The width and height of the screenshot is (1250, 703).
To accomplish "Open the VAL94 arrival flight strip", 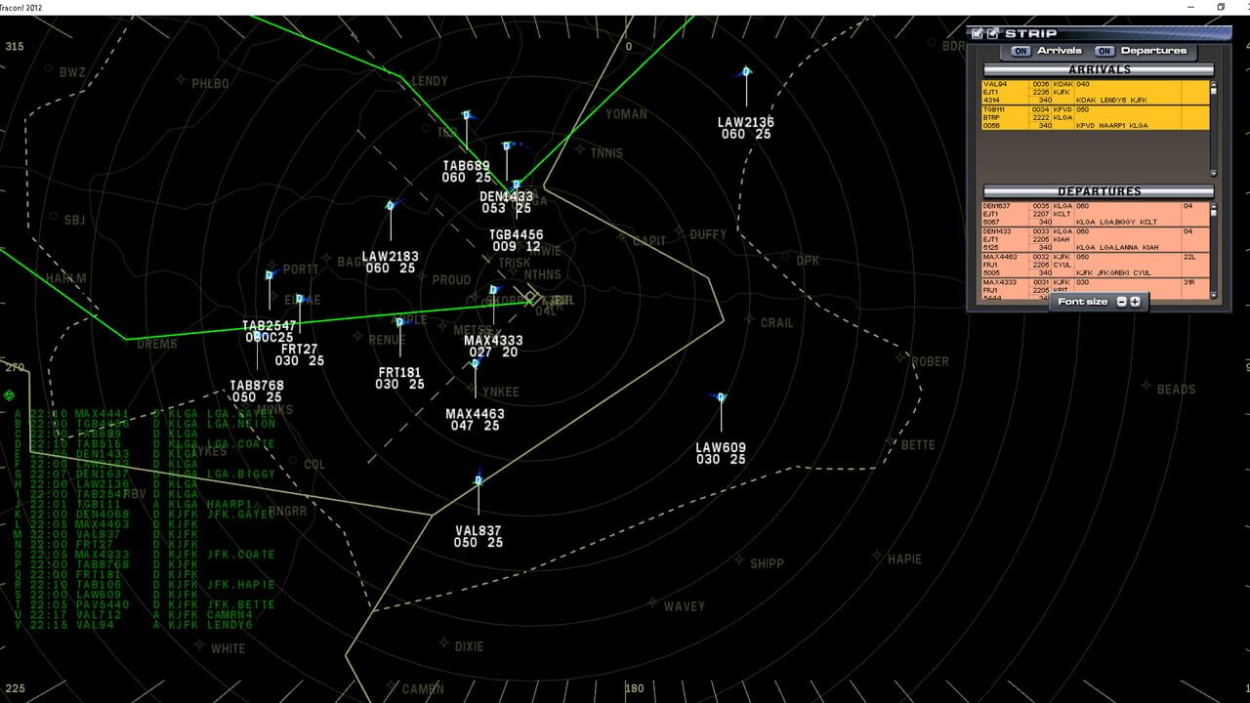I will coord(1096,93).
